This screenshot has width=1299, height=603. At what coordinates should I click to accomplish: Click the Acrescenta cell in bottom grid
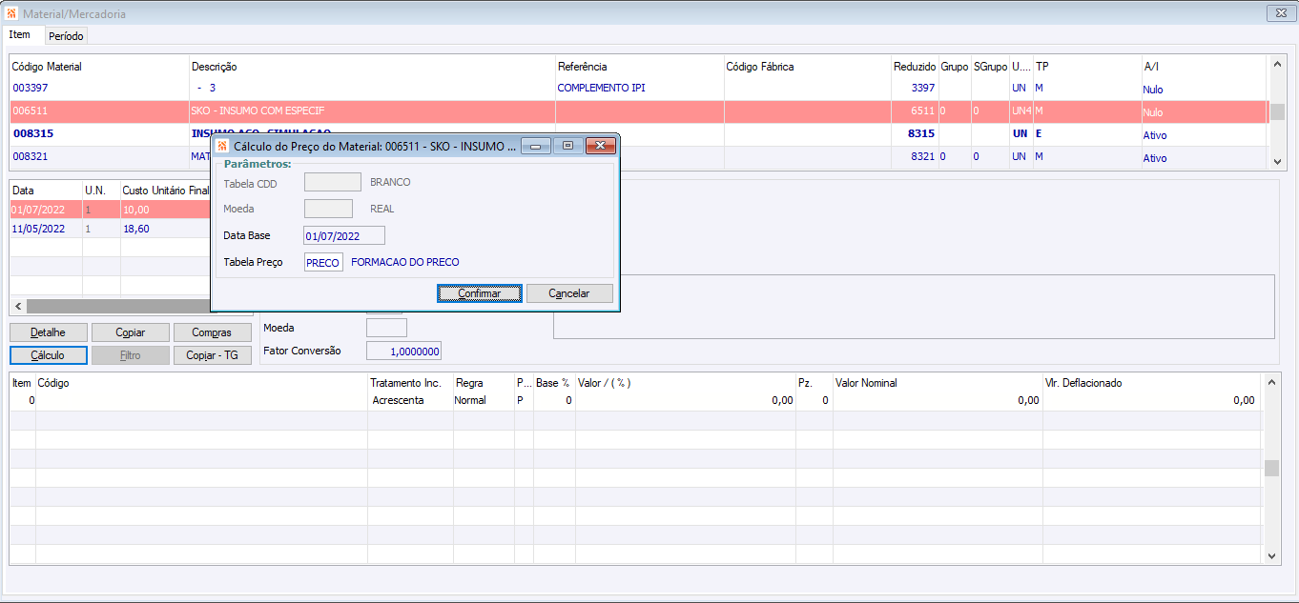pos(398,401)
